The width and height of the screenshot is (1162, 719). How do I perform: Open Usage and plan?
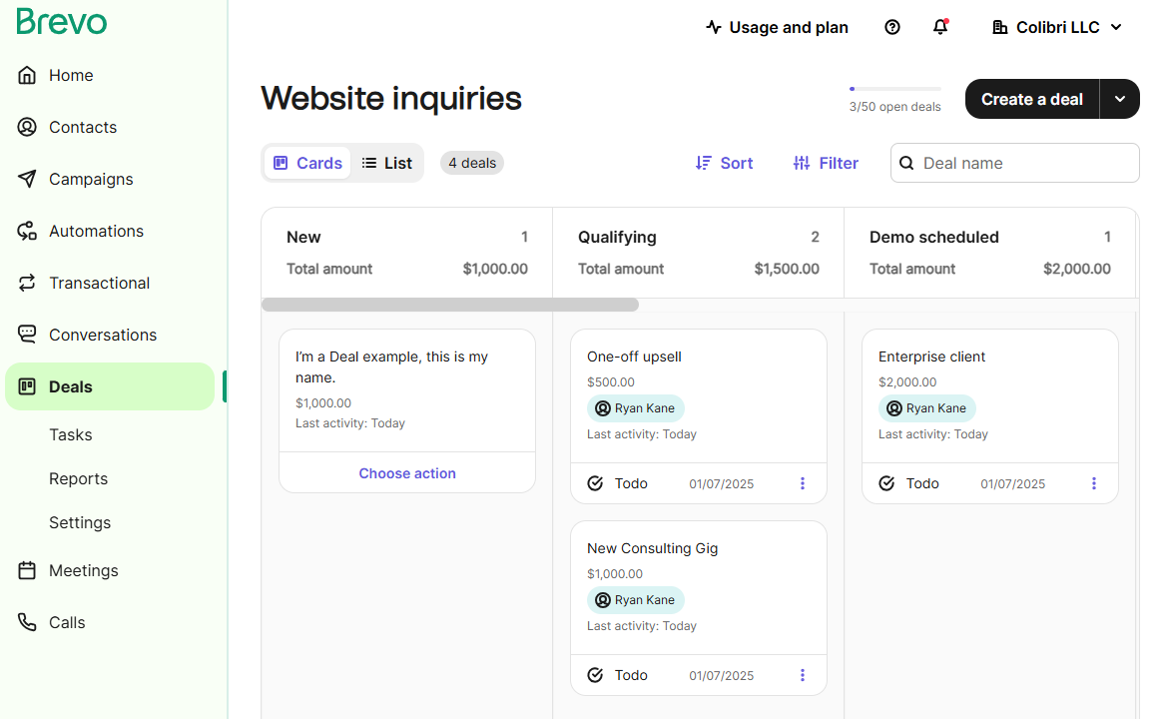777,27
